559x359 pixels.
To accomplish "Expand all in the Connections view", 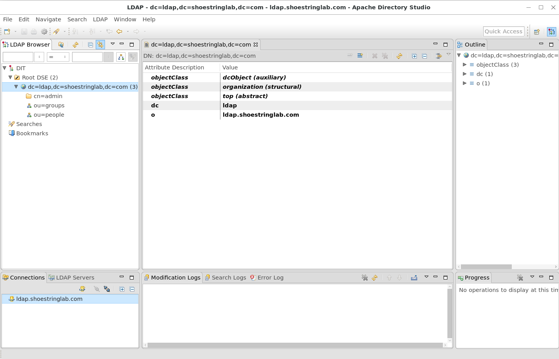I will tap(122, 289).
